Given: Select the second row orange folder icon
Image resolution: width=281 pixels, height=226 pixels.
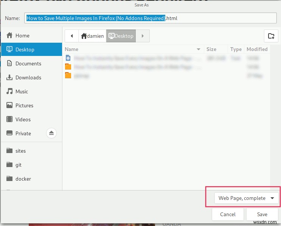Looking at the screenshot, I should pyautogui.click(x=68, y=67).
